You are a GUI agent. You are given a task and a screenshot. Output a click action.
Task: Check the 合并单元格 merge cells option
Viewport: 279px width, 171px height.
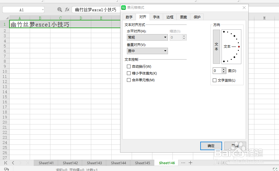pos(129,80)
